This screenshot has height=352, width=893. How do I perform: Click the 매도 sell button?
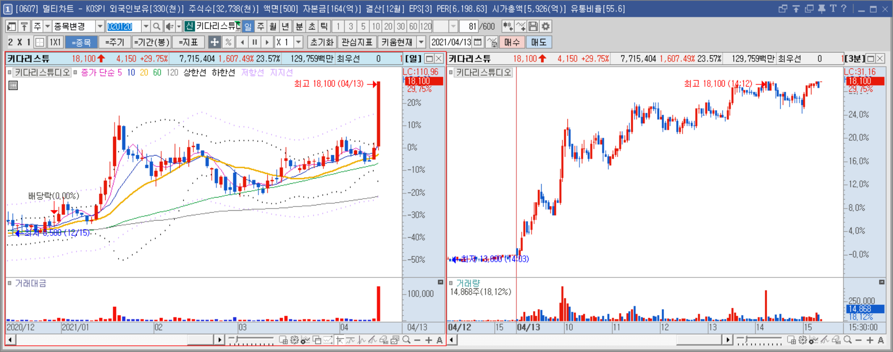tap(538, 42)
